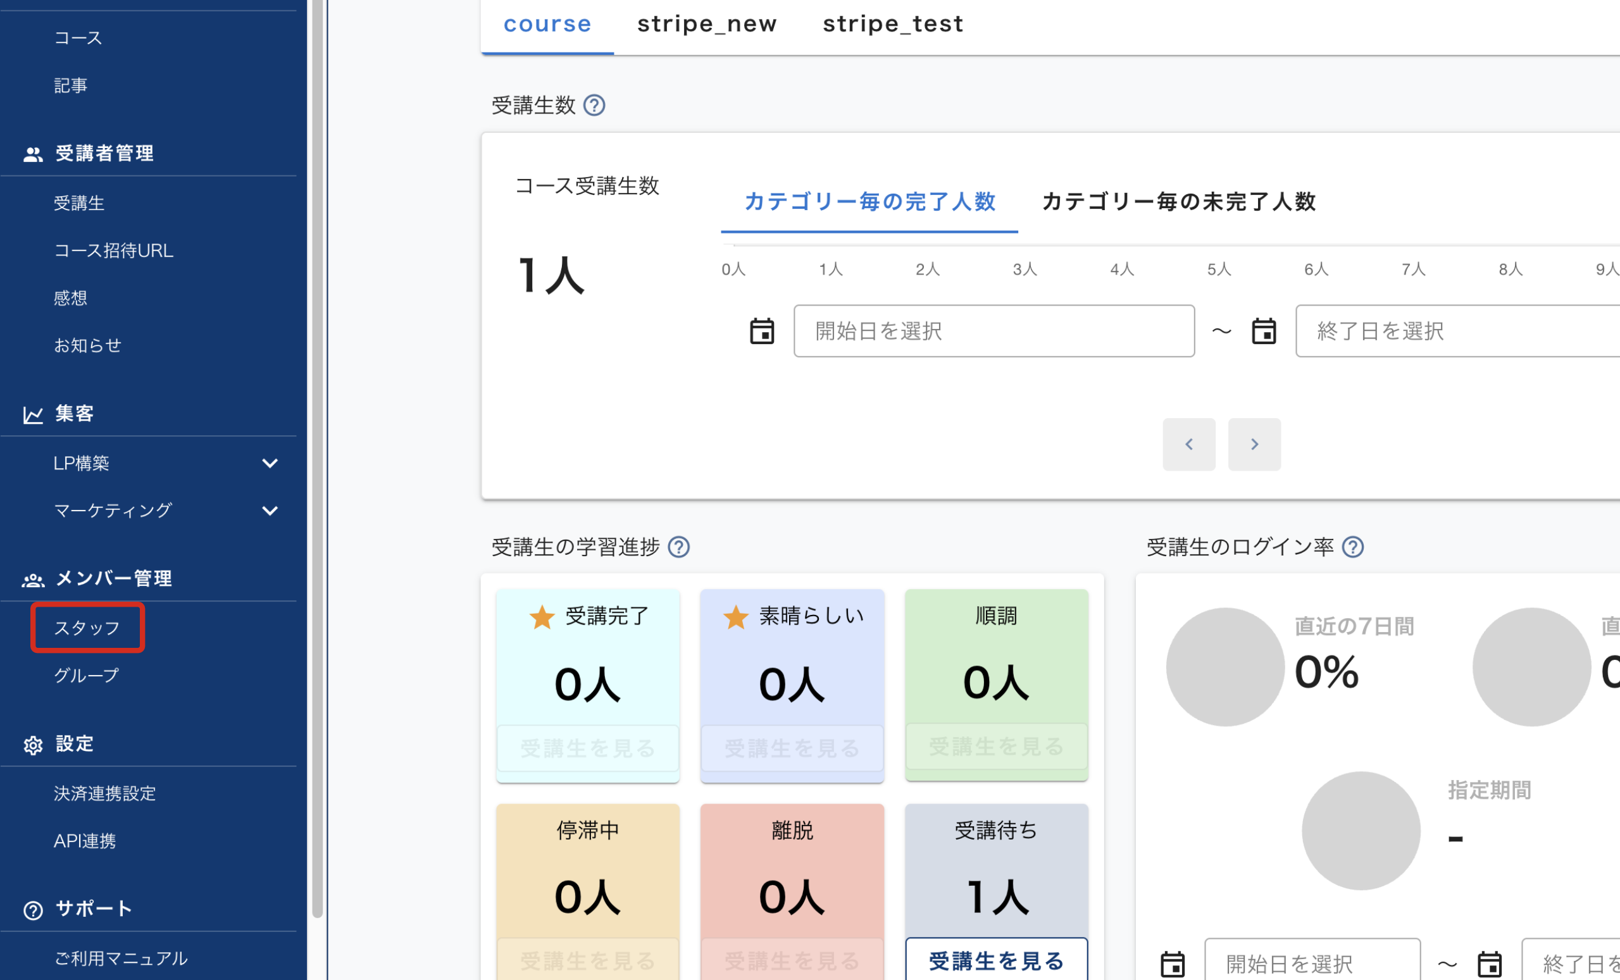Click the 設定 section header
1620x980 pixels.
pos(74,744)
